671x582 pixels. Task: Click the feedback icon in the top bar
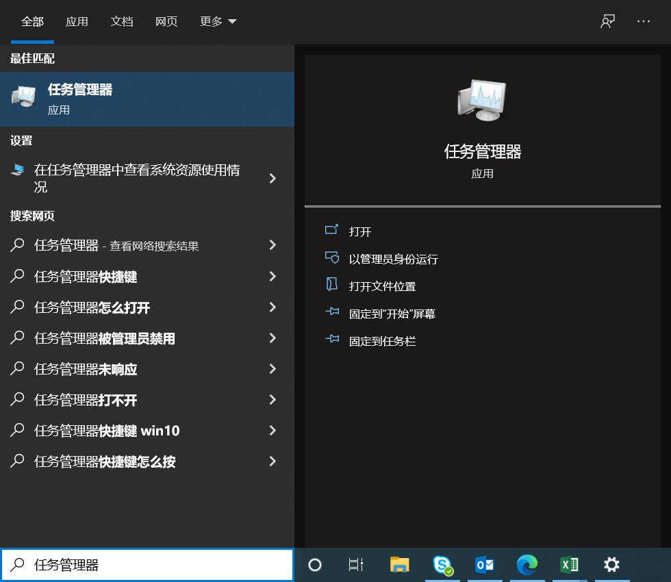[607, 21]
